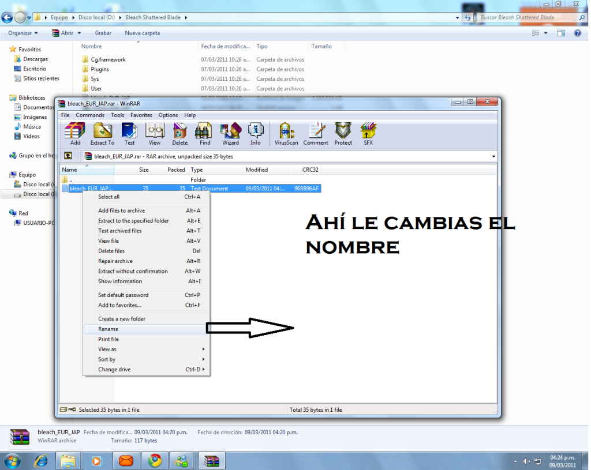This screenshot has height=470, width=591.
Task: Expand the Explorer address bar history dropdown
Action: pyautogui.click(x=457, y=17)
